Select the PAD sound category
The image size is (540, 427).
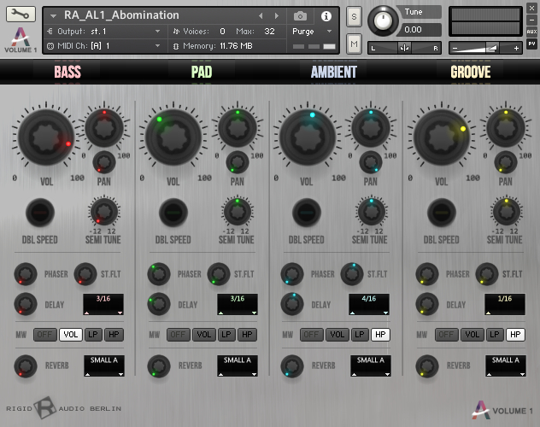pos(202,72)
